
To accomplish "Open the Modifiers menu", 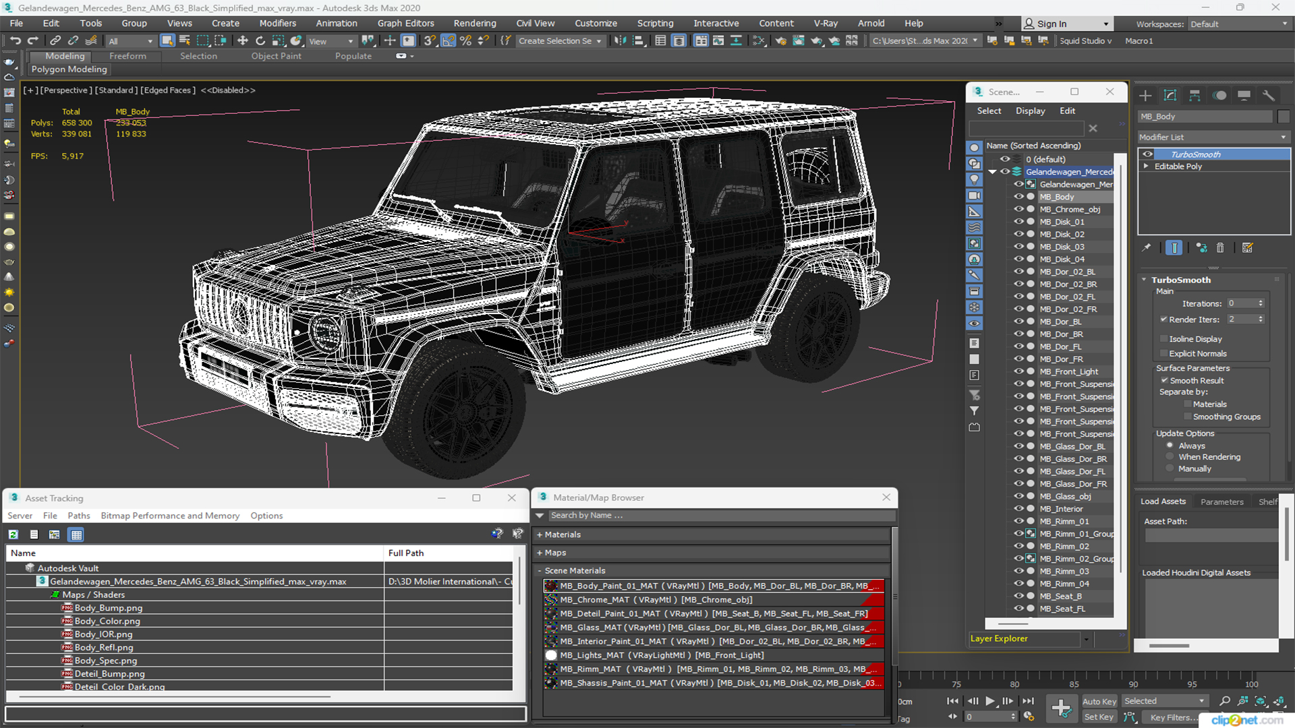I will [x=278, y=23].
